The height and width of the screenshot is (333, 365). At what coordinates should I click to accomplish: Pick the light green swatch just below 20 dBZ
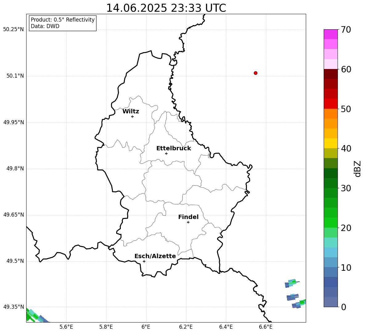pyautogui.click(x=331, y=233)
